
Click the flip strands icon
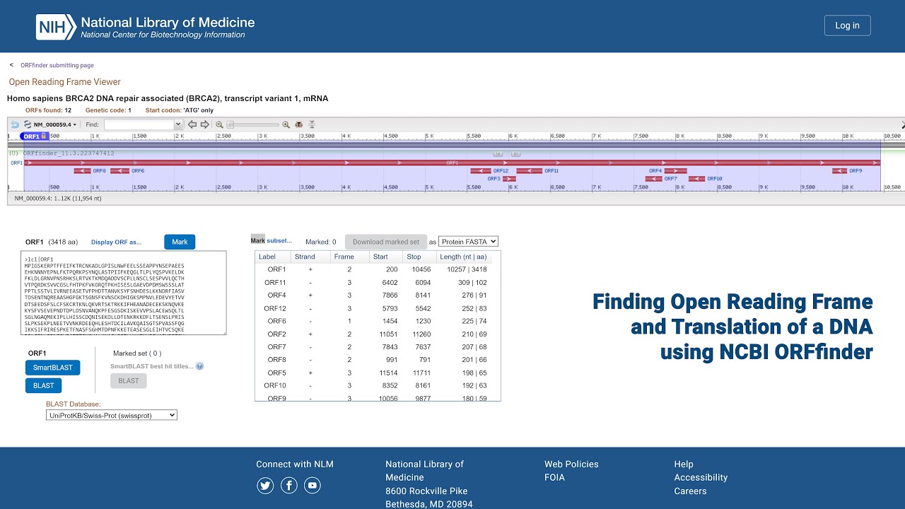(x=312, y=124)
